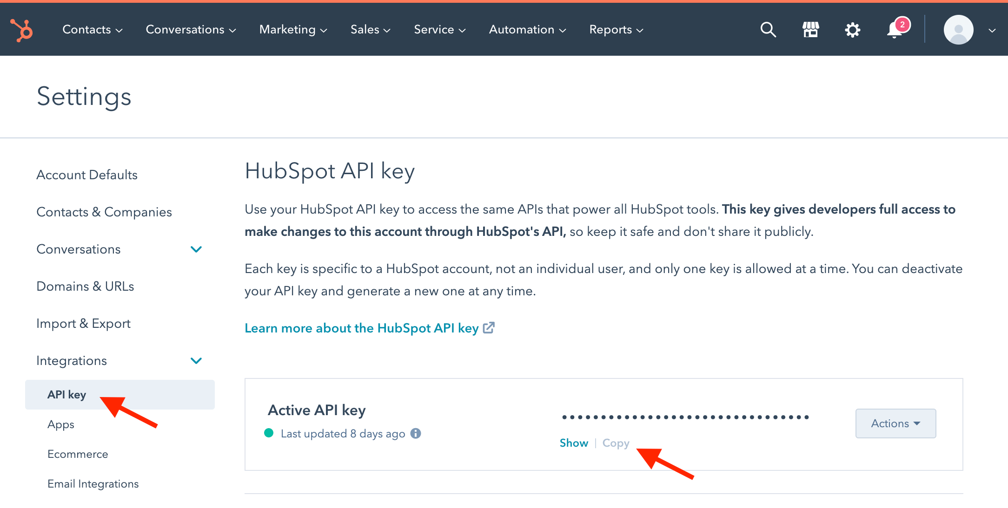The width and height of the screenshot is (1008, 508).
Task: Open the Actions dropdown button
Action: [895, 423]
